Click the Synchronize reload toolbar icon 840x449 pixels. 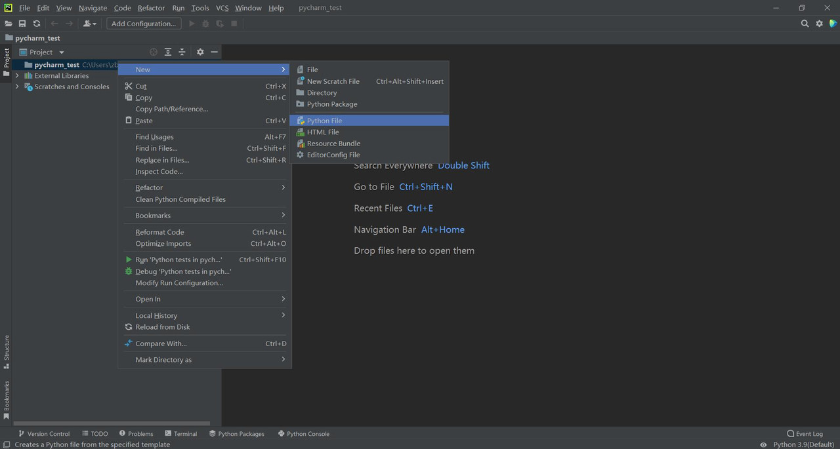point(37,24)
